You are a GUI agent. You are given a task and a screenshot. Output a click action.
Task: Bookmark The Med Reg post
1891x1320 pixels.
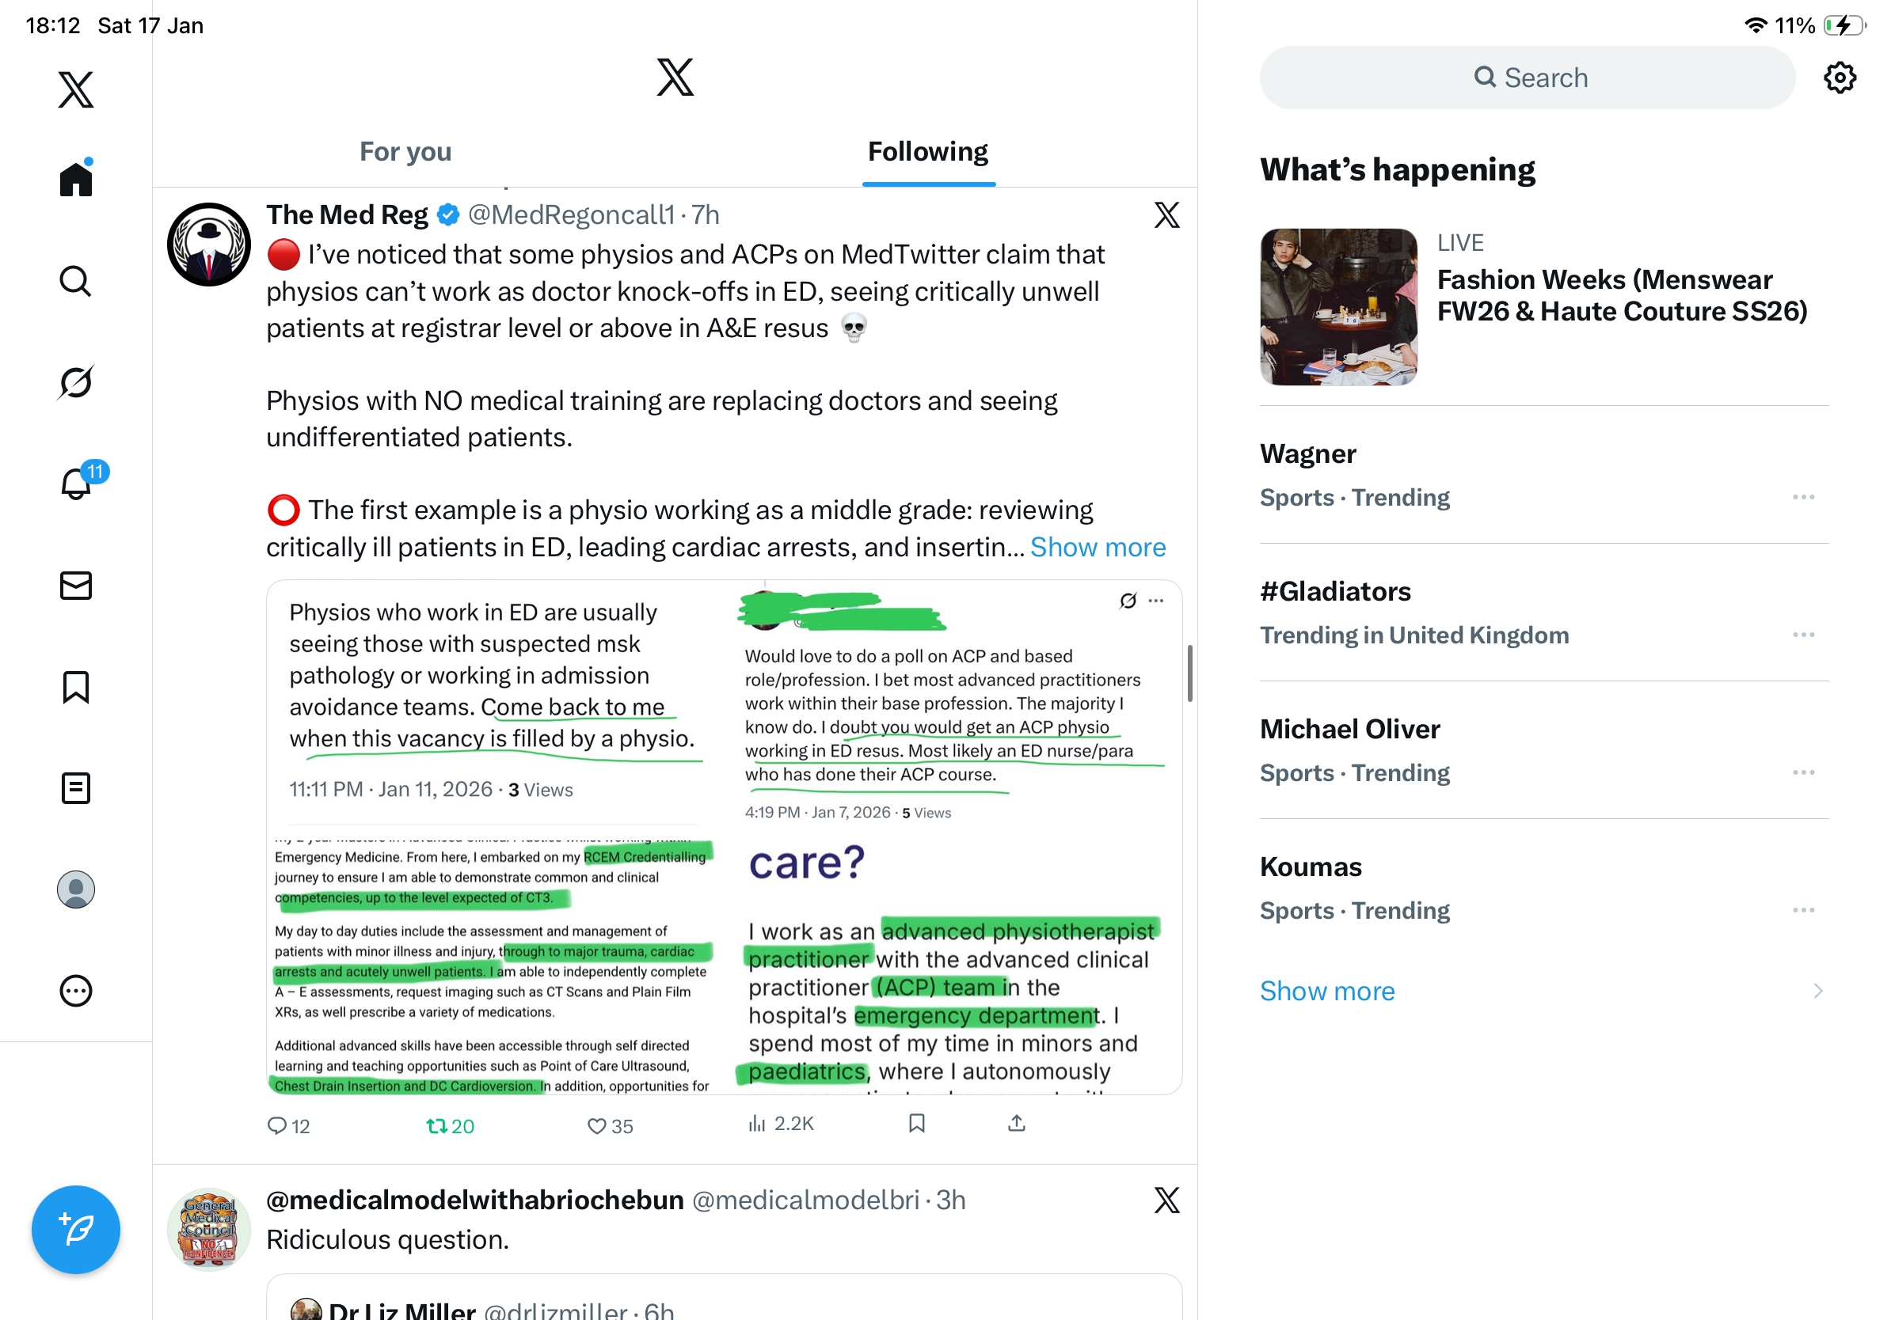[x=917, y=1125]
